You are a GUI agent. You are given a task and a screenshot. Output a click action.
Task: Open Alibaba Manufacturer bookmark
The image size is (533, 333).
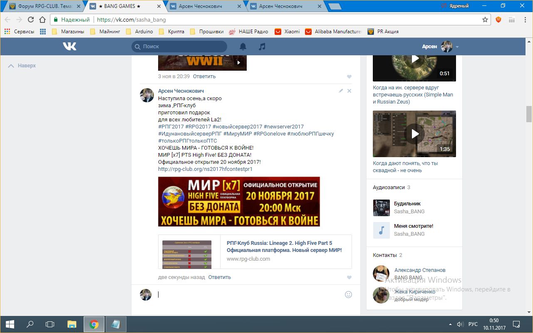pyautogui.click(x=334, y=32)
